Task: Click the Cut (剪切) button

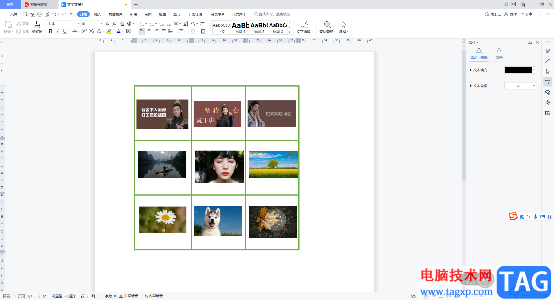Action: 23,24
